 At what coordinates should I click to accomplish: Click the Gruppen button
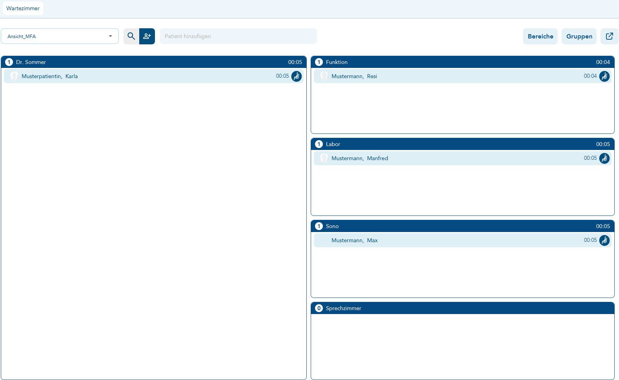[579, 36]
